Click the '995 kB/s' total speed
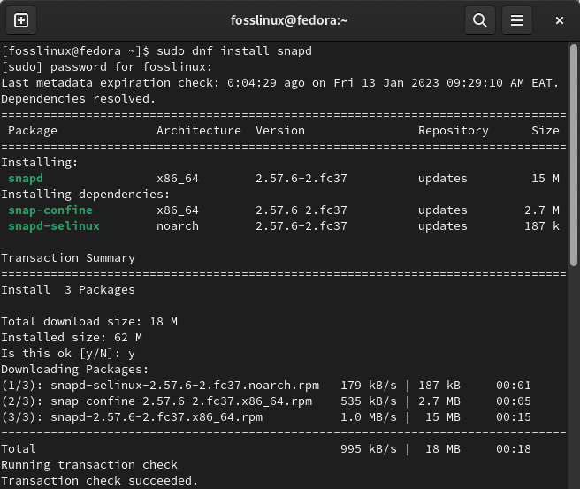This screenshot has width=580, height=489. (x=369, y=448)
